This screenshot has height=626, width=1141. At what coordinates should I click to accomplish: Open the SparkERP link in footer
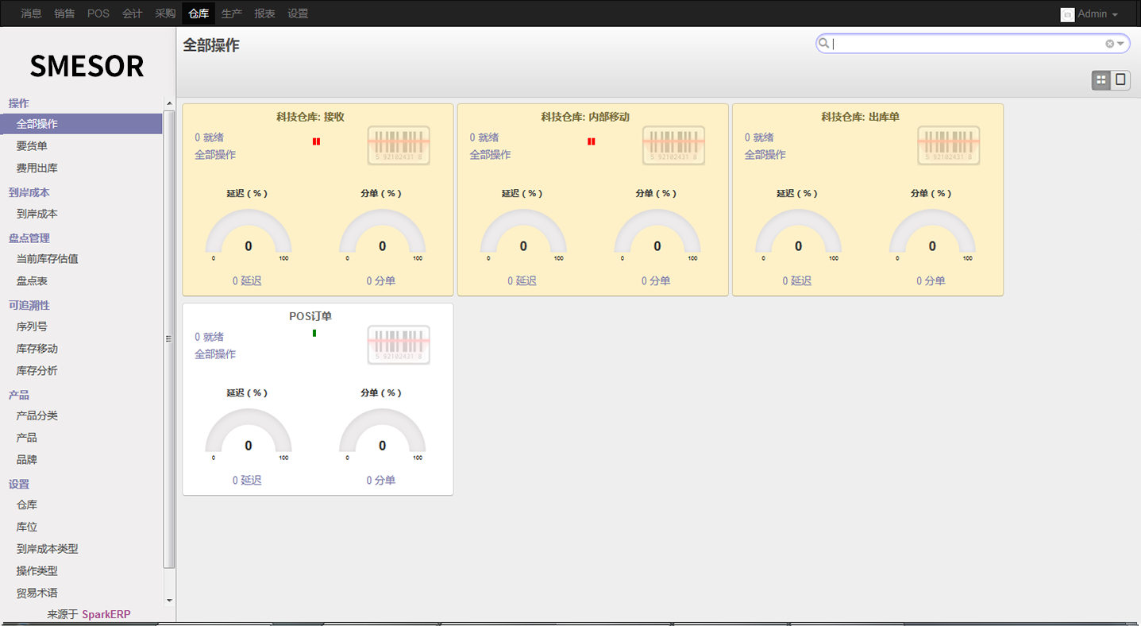pos(106,614)
